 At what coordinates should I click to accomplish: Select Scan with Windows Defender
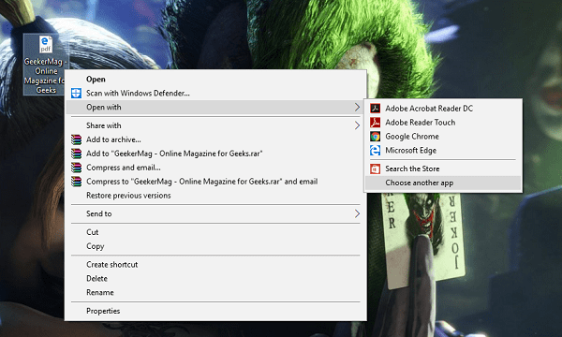215,93
